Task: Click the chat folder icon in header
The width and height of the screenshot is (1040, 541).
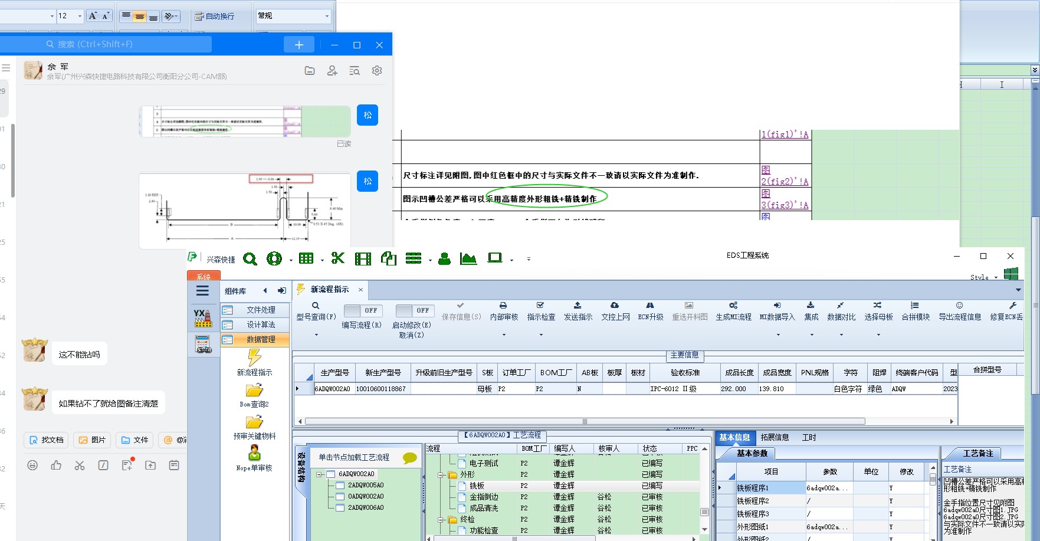Action: click(x=310, y=71)
